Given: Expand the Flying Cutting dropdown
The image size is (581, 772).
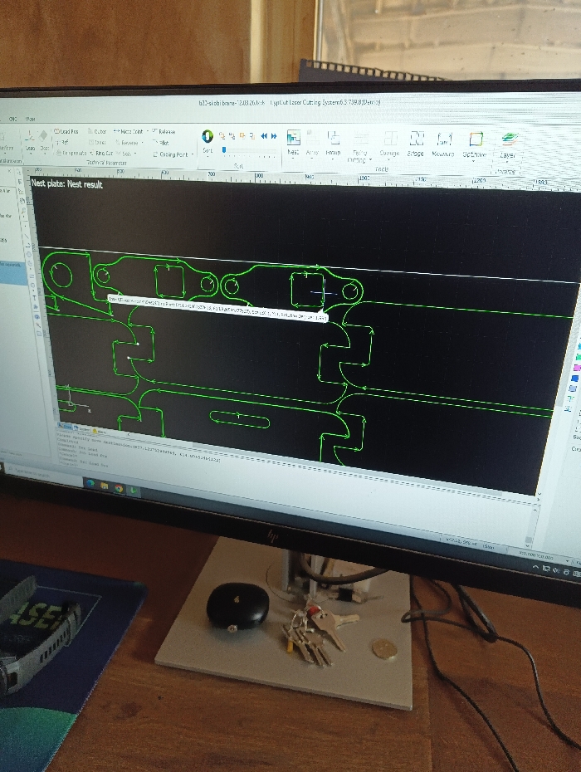Looking at the screenshot, I should point(370,160).
